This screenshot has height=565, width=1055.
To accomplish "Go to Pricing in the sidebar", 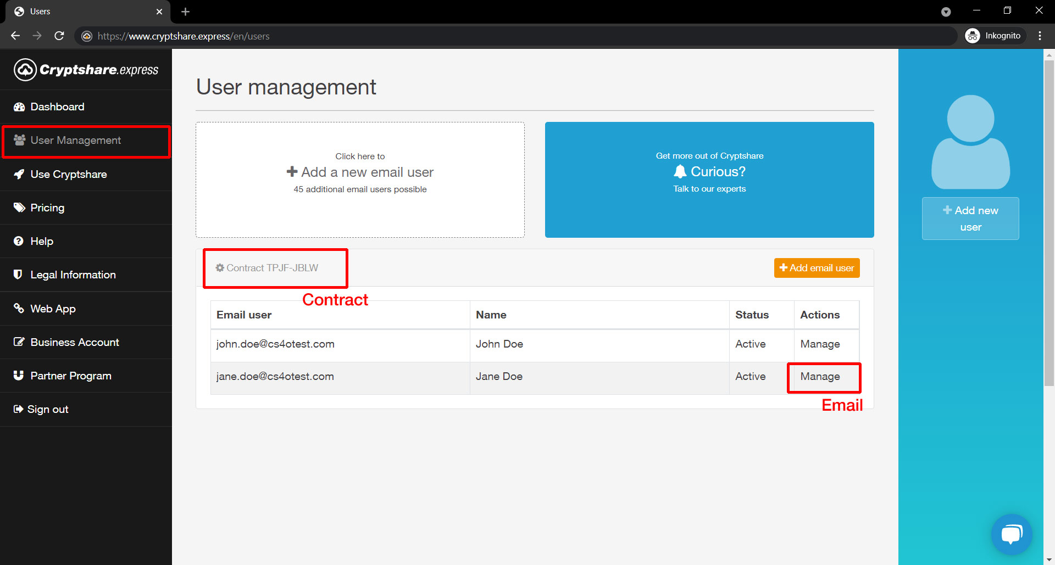I will [47, 208].
